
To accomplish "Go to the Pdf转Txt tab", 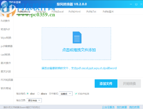I will click(91, 12).
